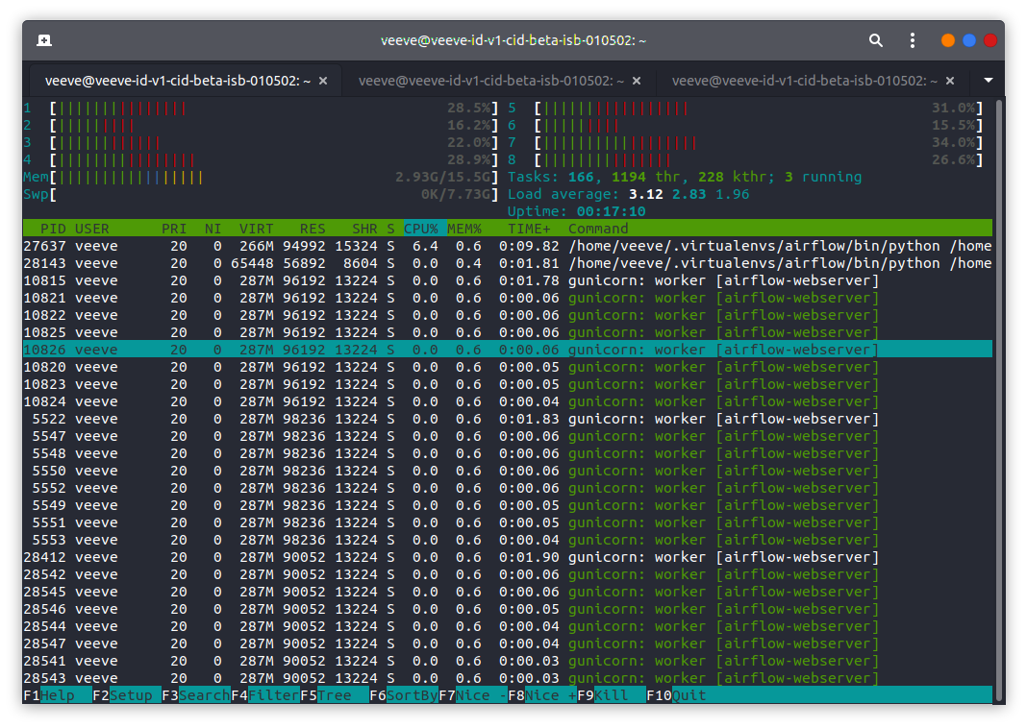Sort by the PID column header

(x=53, y=229)
